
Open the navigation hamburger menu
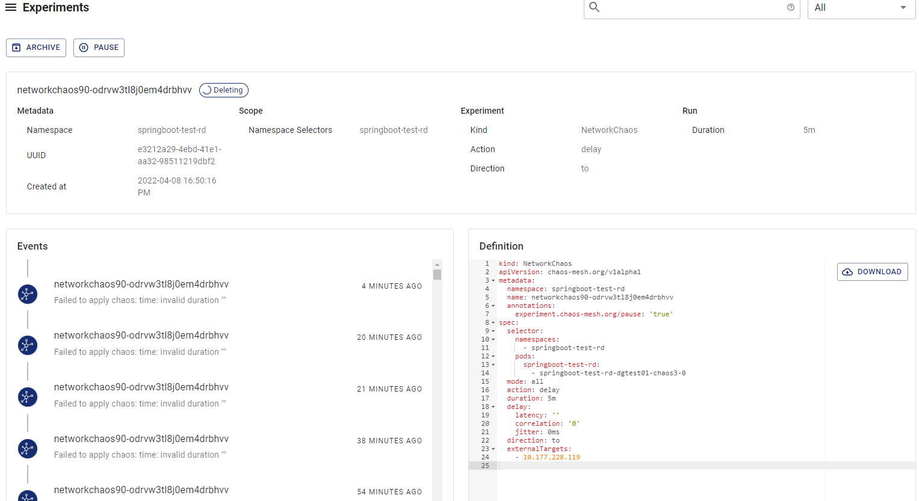tap(10, 7)
